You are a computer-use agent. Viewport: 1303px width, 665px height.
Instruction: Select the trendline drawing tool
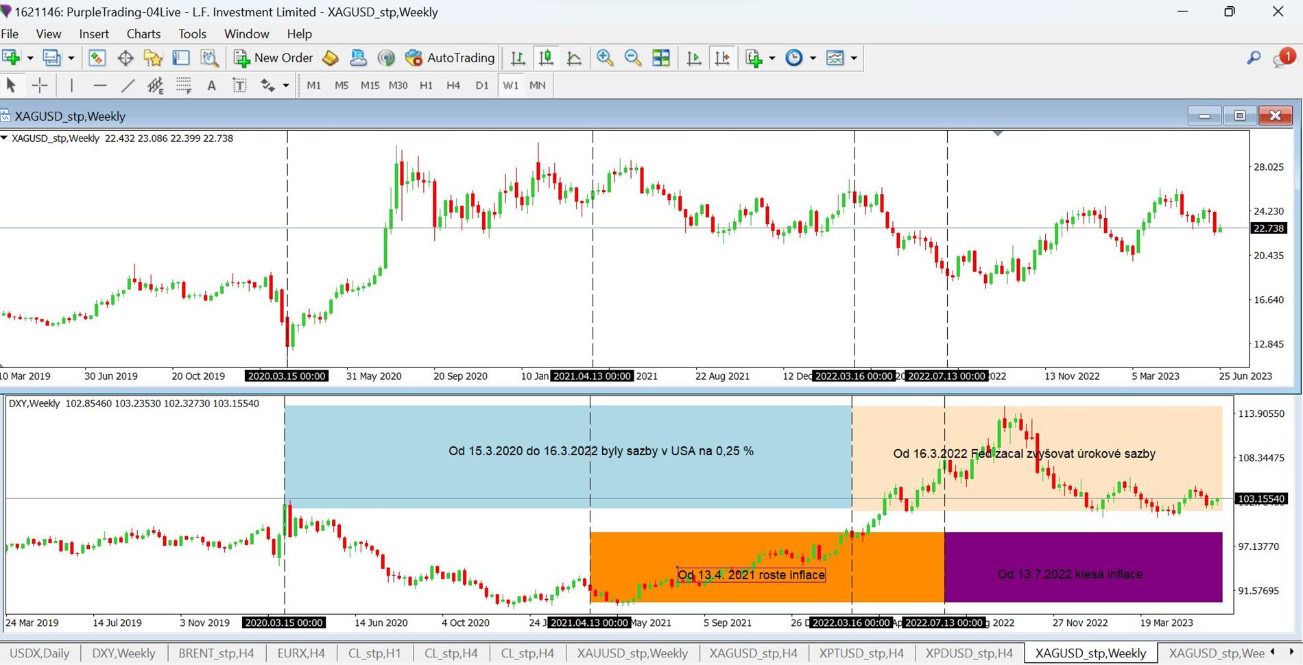click(x=128, y=86)
